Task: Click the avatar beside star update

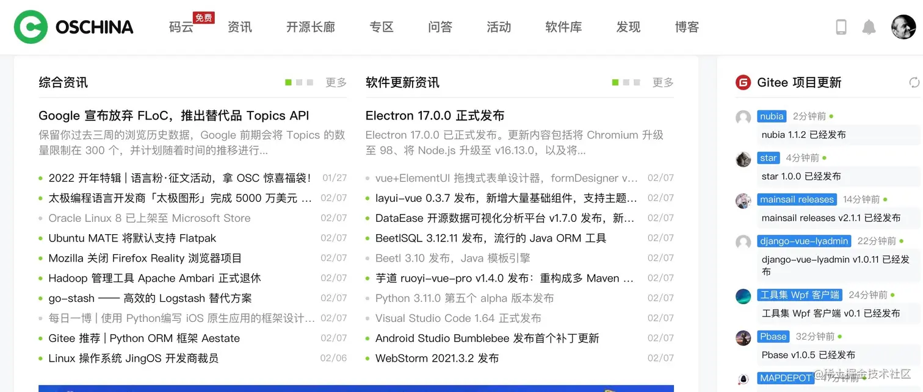Action: point(743,159)
